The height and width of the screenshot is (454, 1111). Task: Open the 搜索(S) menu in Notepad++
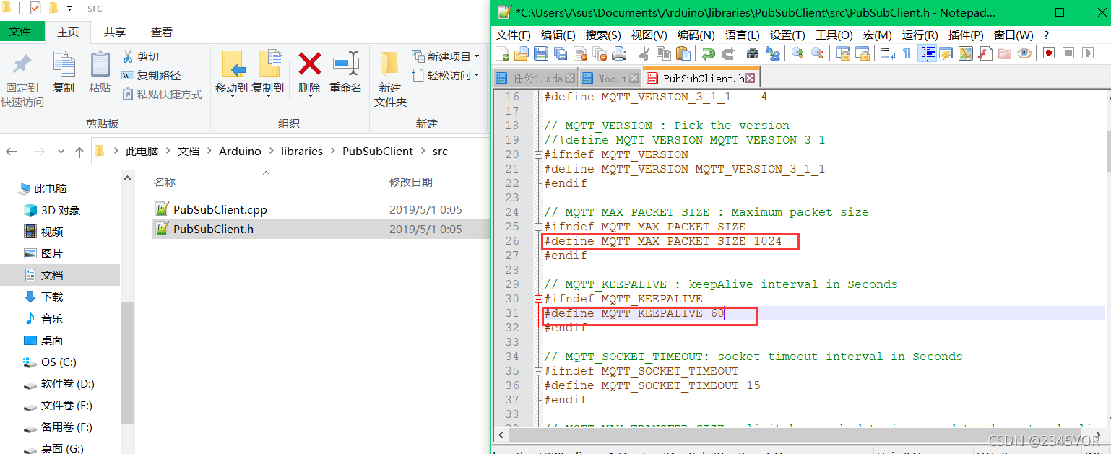603,35
